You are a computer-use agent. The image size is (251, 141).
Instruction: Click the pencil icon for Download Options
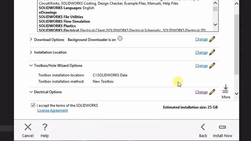pos(212,39)
